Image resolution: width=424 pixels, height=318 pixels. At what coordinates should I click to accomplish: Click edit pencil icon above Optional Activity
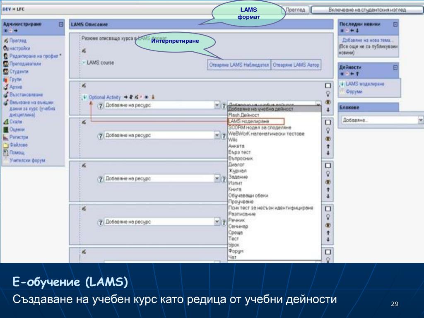(84, 85)
